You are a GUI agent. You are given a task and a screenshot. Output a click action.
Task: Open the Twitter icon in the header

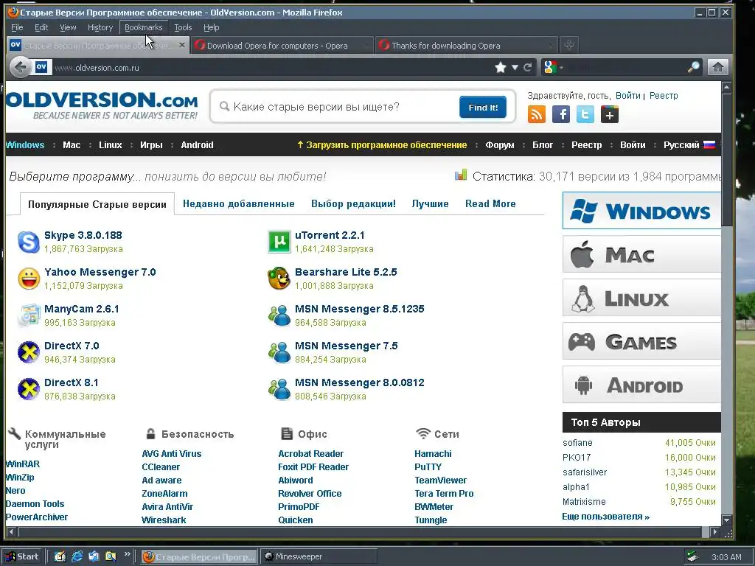pyautogui.click(x=585, y=114)
